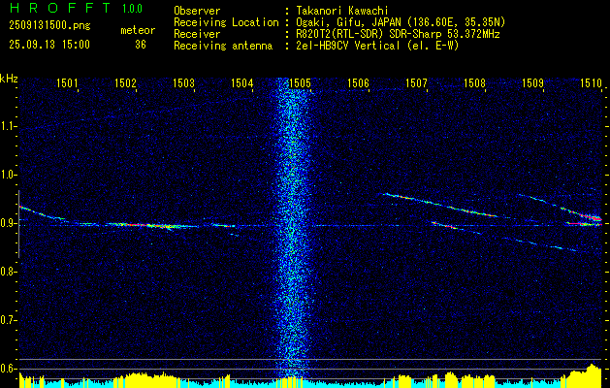Click the Observer field label
Image resolution: width=610 pixels, height=388 pixels.
point(197,11)
